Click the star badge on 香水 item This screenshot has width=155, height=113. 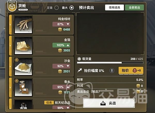pyautogui.click(x=17, y=81)
